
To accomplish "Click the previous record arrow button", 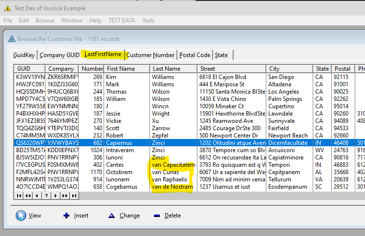I will click(x=37, y=196).
